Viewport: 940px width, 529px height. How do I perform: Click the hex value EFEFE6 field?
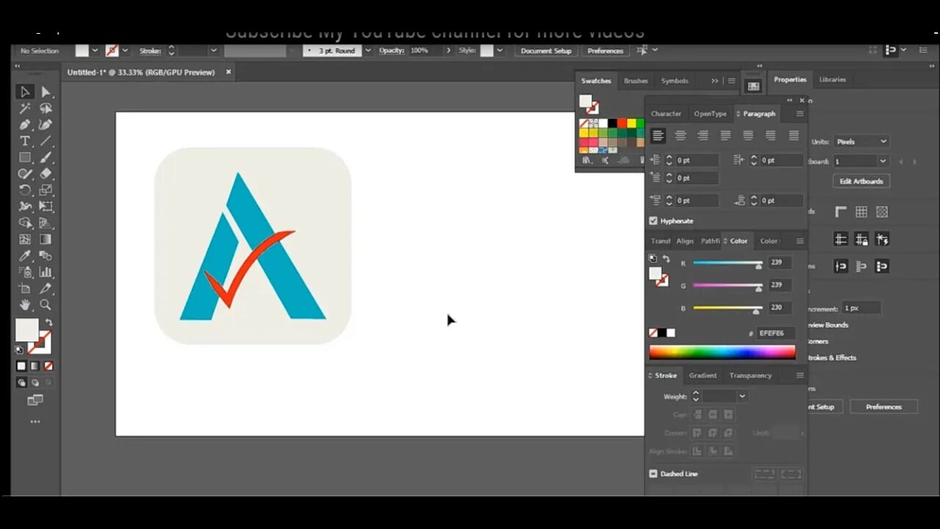[x=775, y=333]
